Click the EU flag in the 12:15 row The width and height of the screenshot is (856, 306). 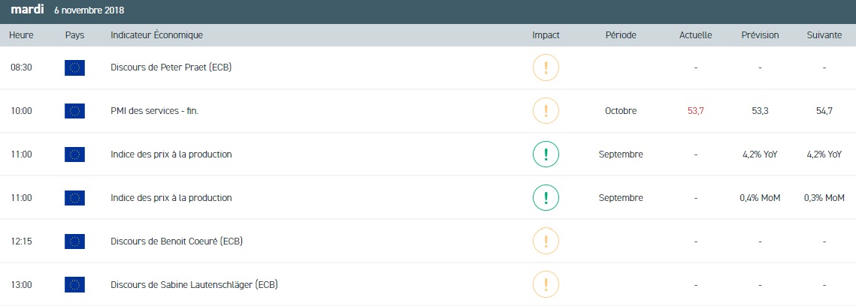(x=75, y=241)
